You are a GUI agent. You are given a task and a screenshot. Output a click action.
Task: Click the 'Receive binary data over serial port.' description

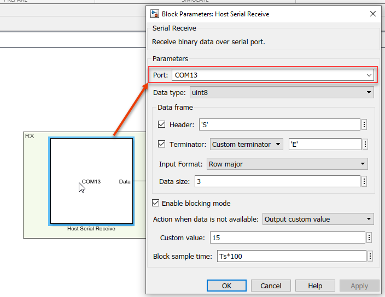(x=208, y=42)
